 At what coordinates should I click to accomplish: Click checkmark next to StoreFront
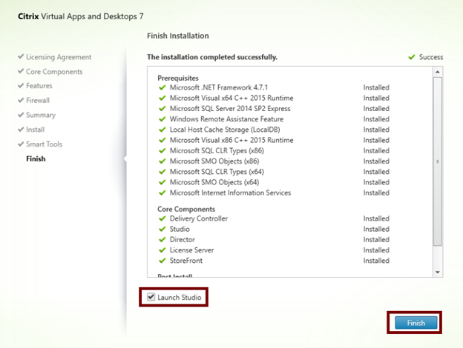pyautogui.click(x=162, y=261)
